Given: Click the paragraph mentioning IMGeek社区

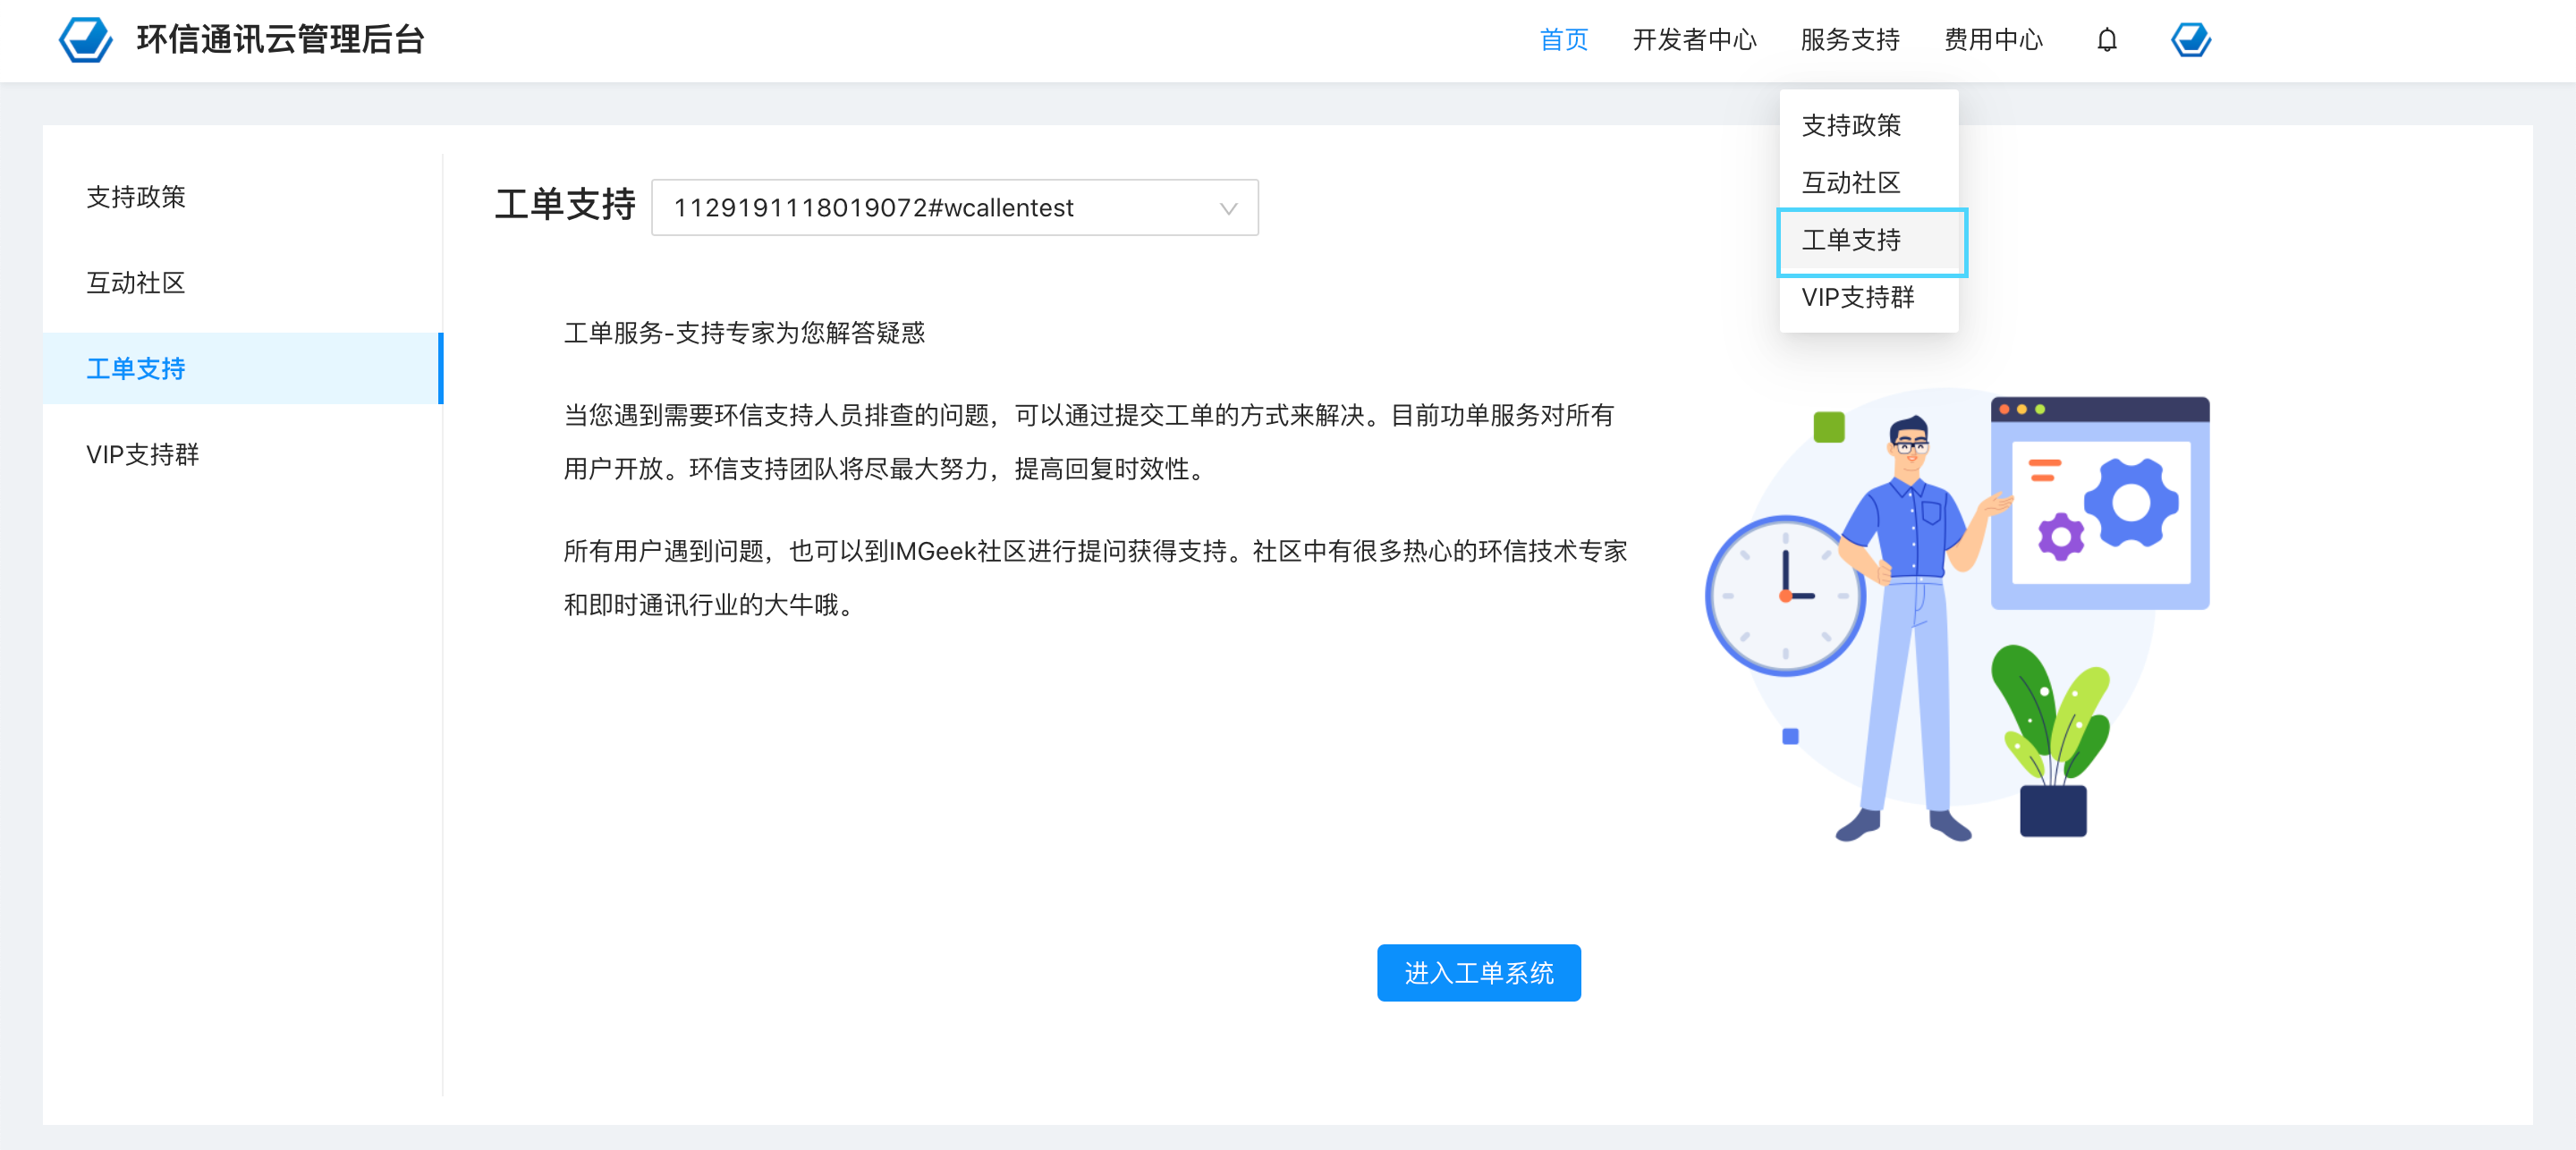Looking at the screenshot, I should pyautogui.click(x=1095, y=578).
